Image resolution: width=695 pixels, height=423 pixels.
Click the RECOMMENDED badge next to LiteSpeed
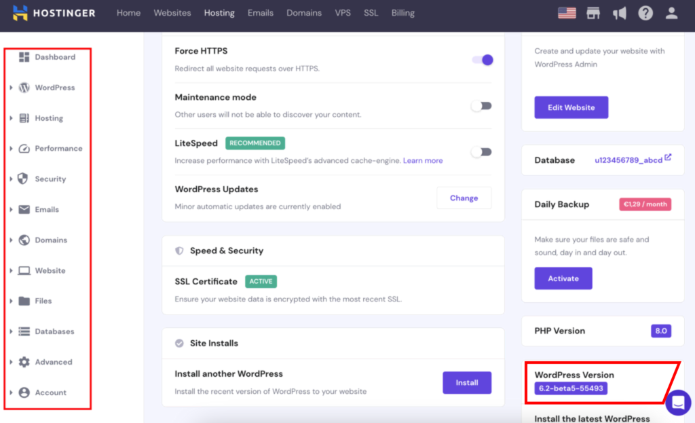[255, 143]
